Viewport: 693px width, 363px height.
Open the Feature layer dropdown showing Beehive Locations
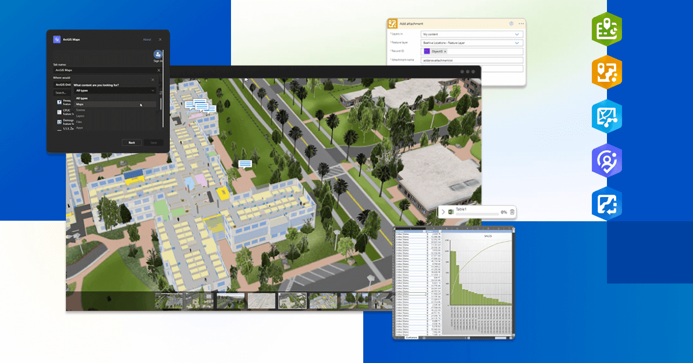pos(471,43)
